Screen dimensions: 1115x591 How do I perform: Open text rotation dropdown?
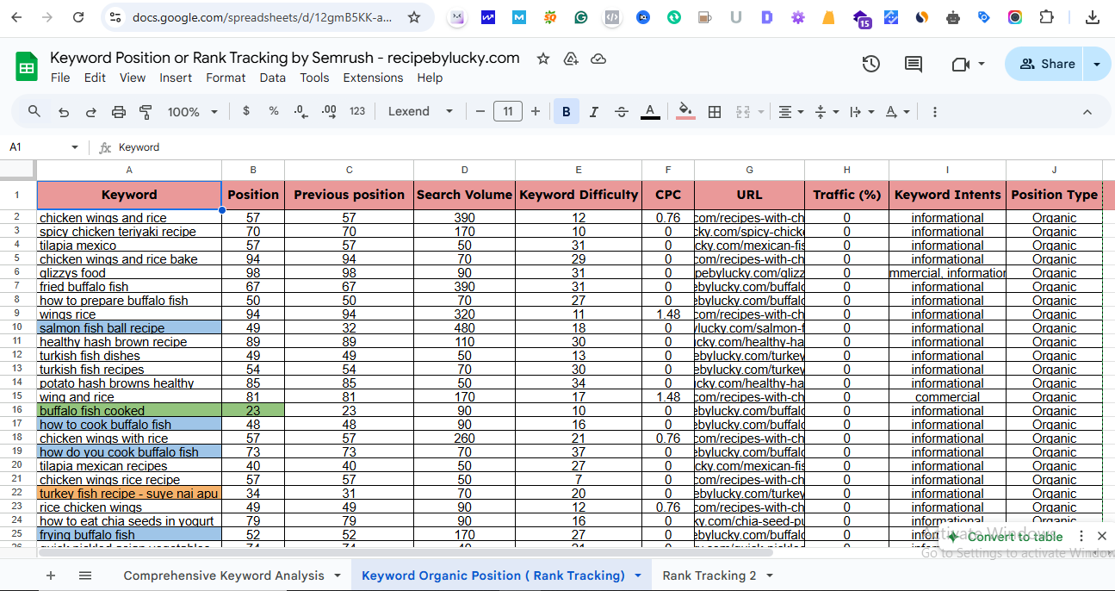pos(897,111)
